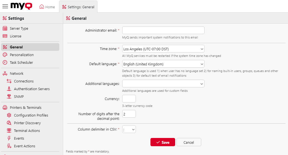The image size is (288, 155).
Task: Click the Personalization palette icon
Action: point(5,55)
